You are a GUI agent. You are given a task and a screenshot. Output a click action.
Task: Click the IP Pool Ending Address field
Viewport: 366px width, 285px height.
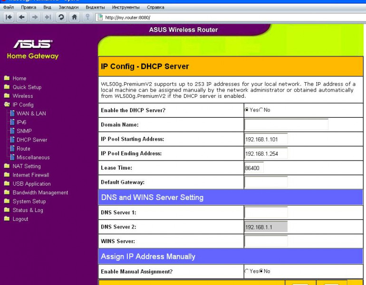point(266,153)
